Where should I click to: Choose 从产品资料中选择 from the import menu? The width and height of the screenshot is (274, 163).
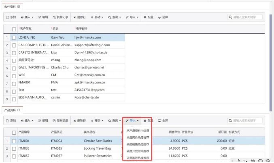coord(138,131)
